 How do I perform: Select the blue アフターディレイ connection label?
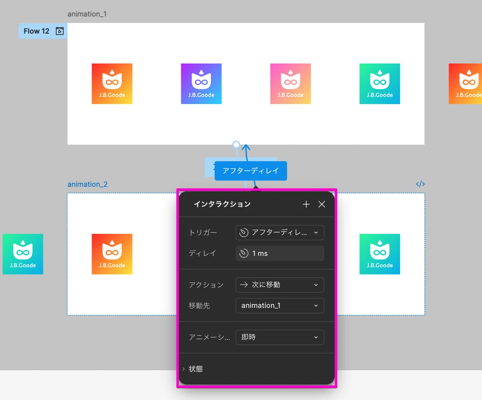(x=251, y=171)
